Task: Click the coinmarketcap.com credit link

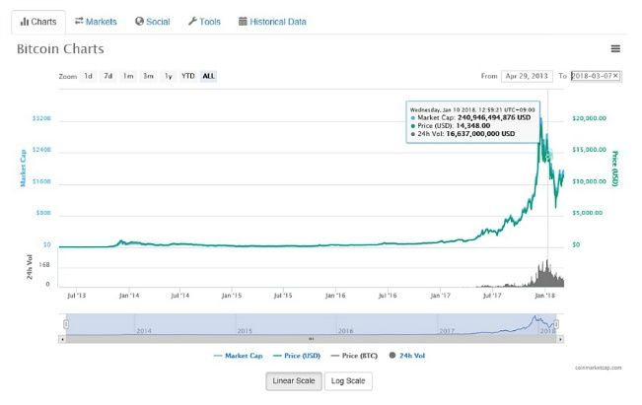Action: [599, 368]
